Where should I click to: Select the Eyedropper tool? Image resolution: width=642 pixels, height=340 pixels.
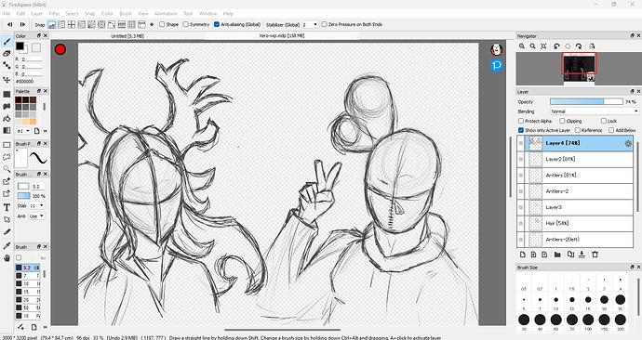(7, 245)
